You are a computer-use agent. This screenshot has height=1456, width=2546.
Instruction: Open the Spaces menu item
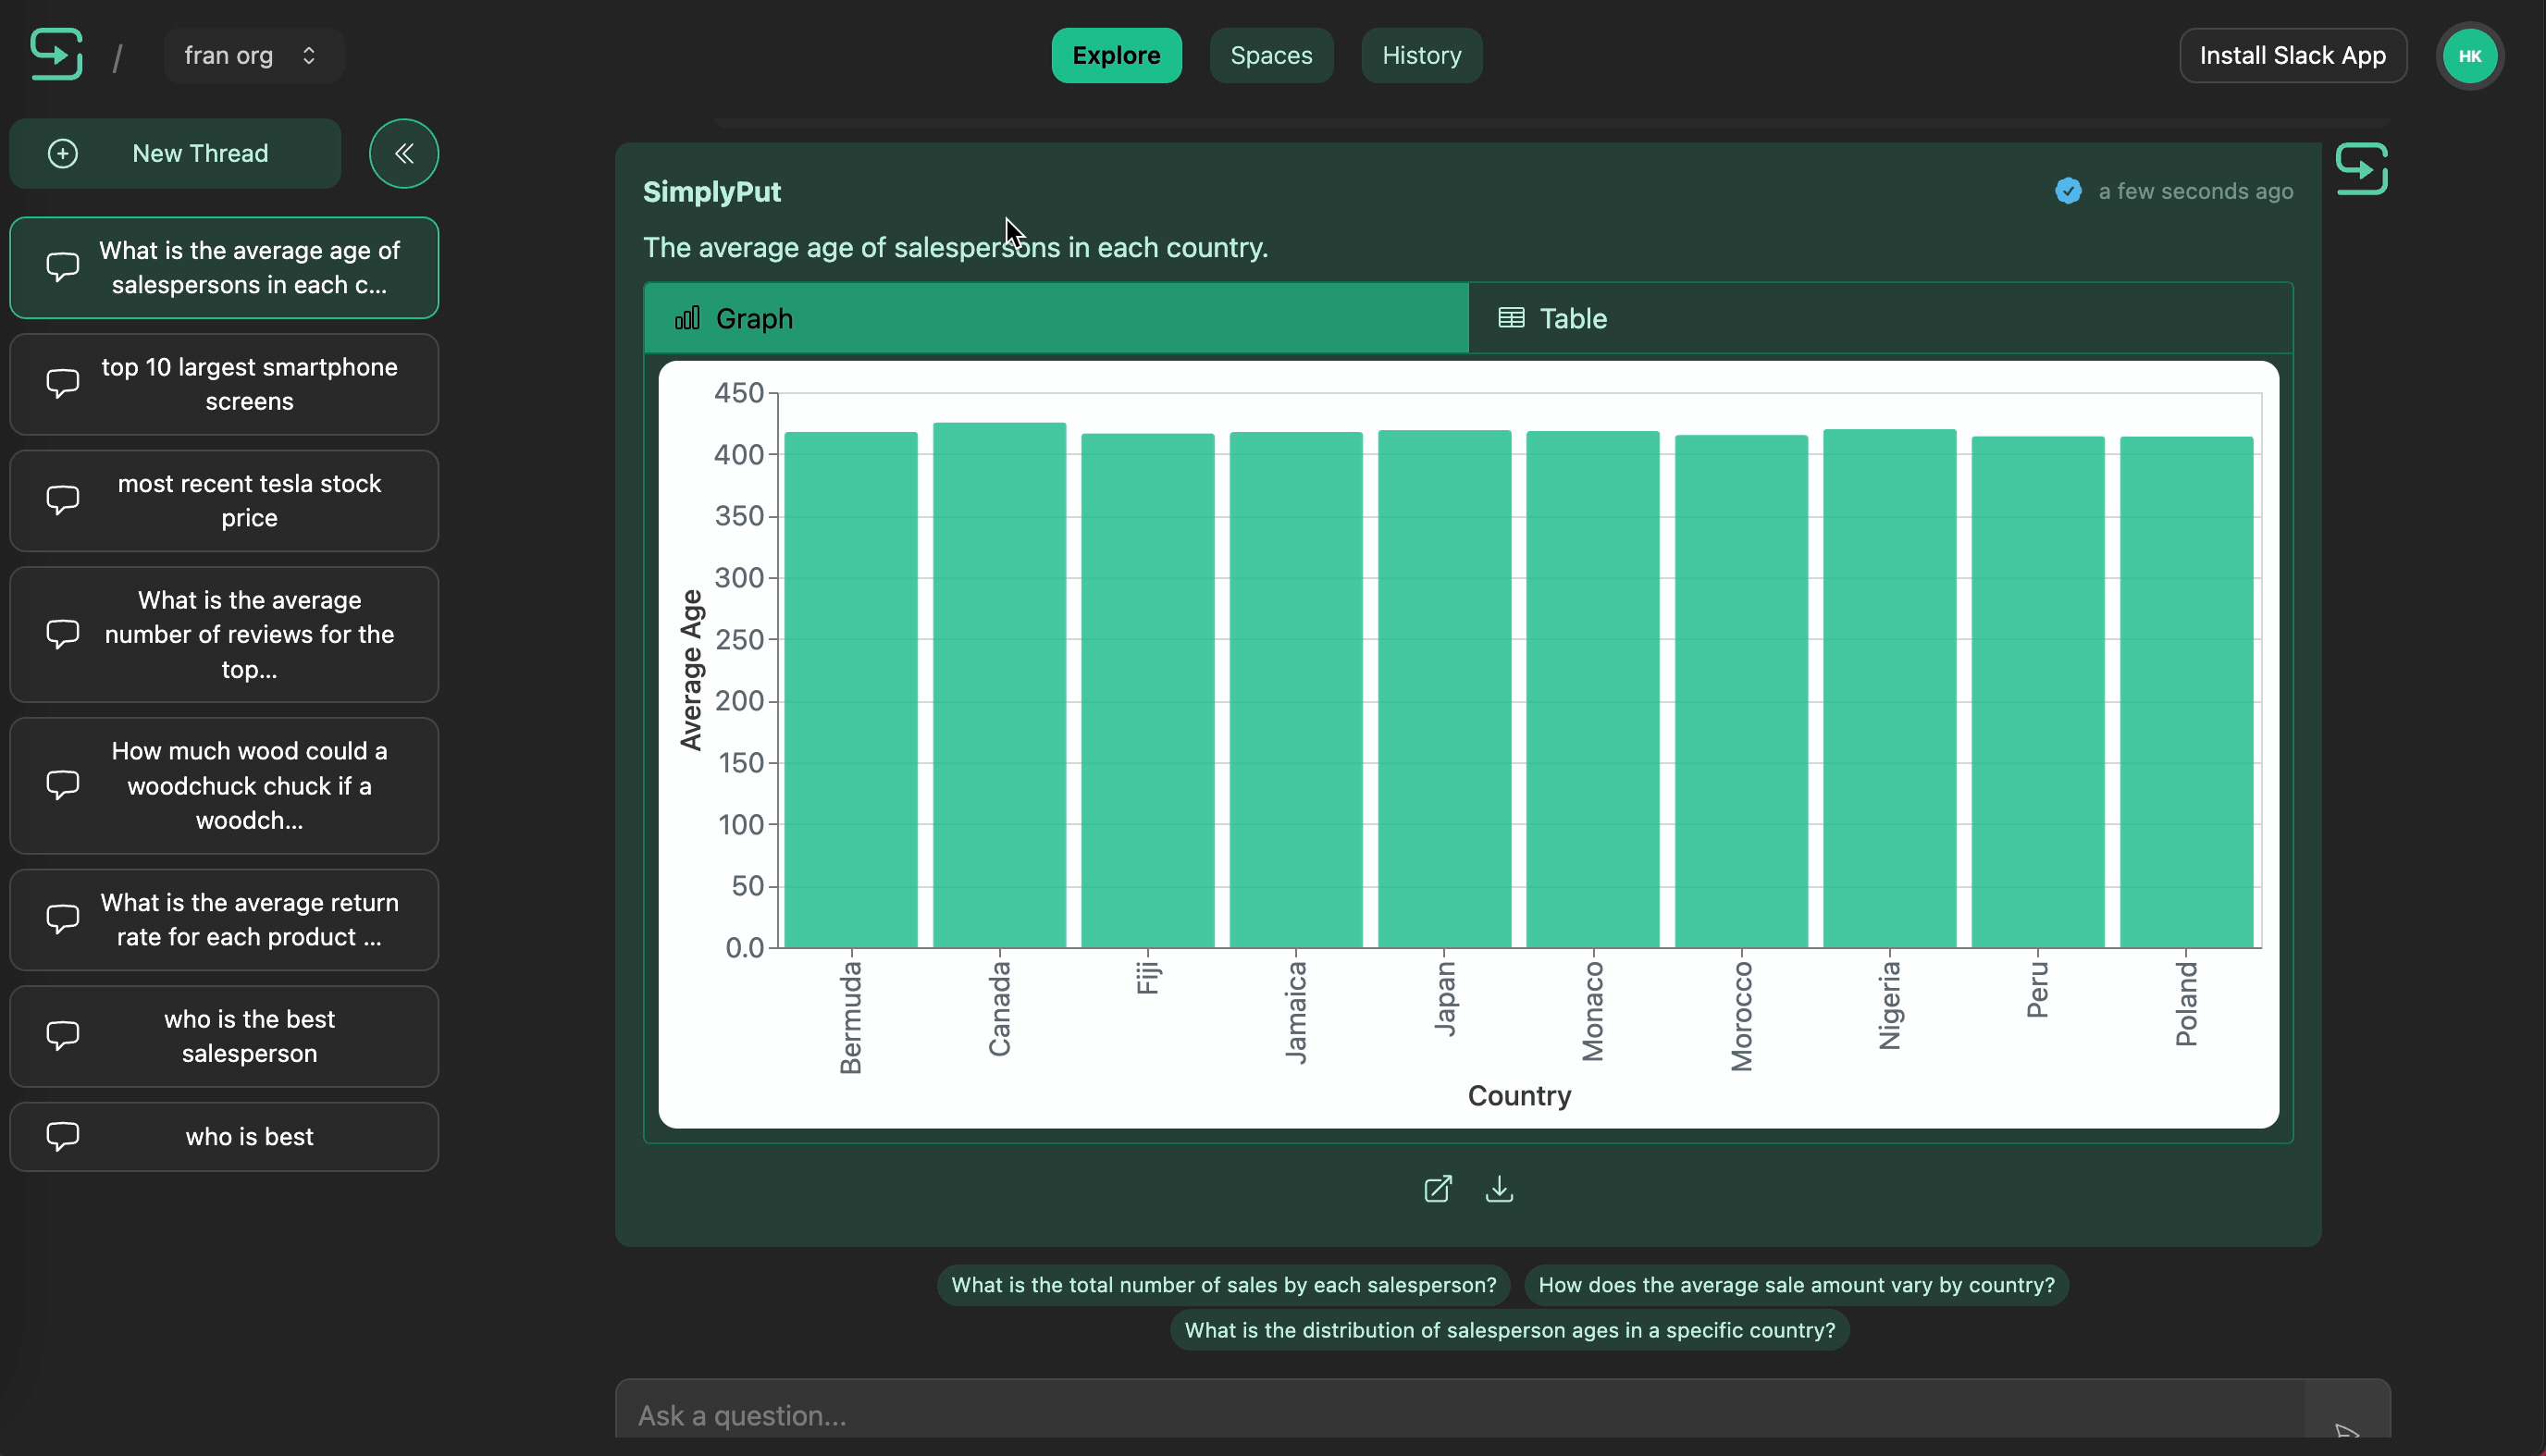point(1271,55)
